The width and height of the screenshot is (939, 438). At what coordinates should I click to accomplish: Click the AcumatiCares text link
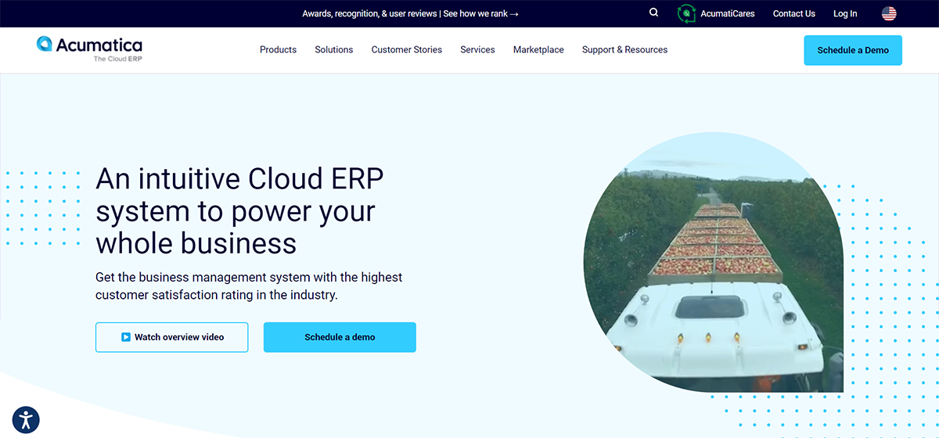[x=728, y=13]
